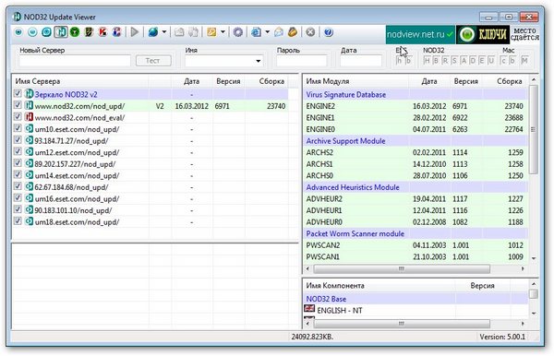Click the gray stop X toolbar icon
Image resolution: width=554 pixels, height=356 pixels.
point(310,32)
